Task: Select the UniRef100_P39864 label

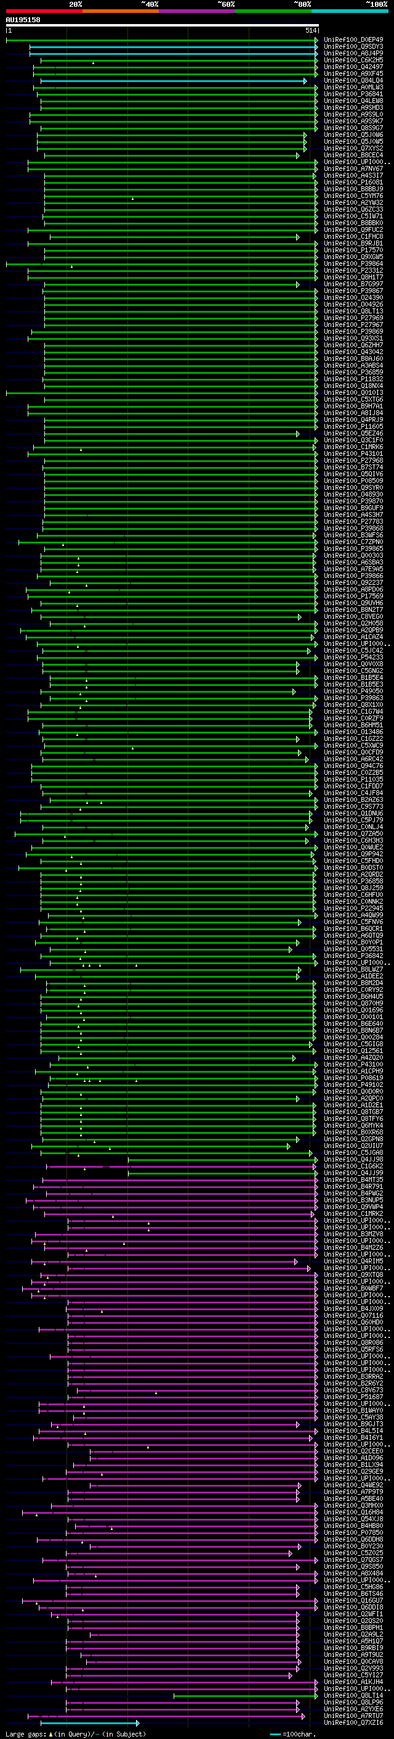Action: 353,264
